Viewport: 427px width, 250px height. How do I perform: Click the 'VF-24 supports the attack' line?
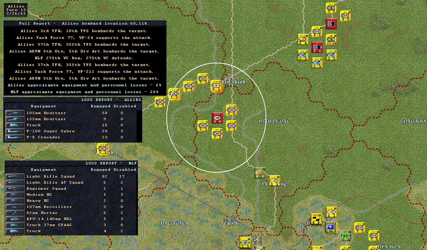84,38
